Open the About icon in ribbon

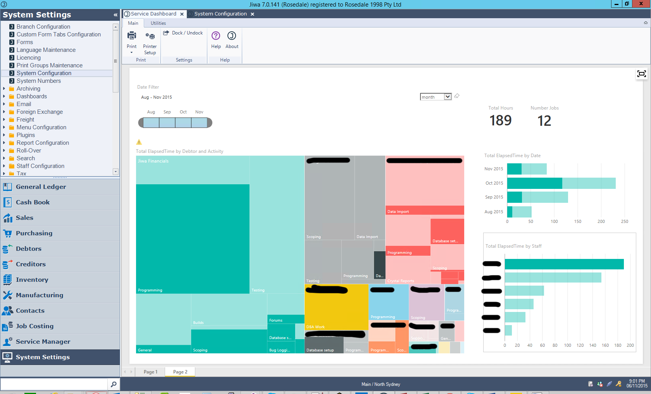[x=232, y=36]
